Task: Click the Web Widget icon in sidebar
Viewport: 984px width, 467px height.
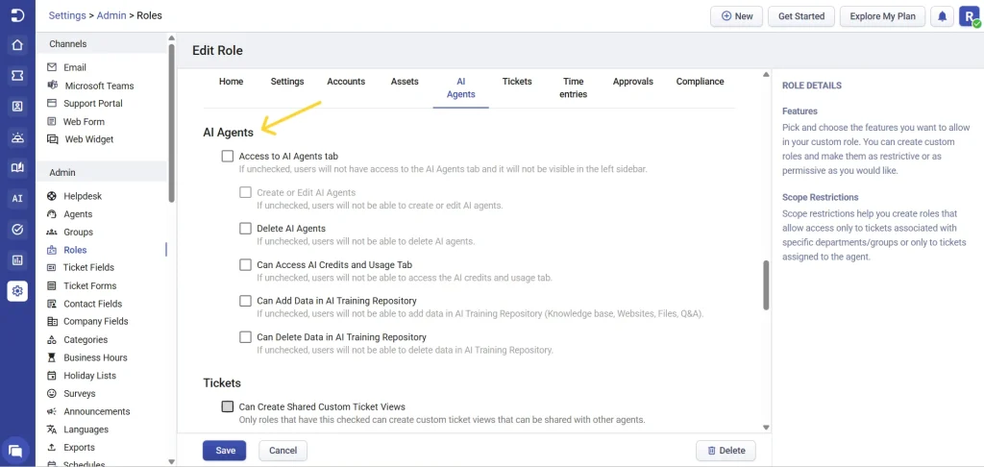Action: 52,139
